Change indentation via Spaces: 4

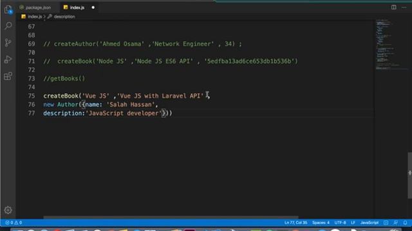(321, 223)
